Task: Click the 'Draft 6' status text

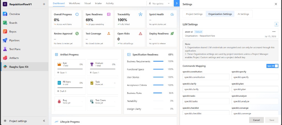Action: pos(63,91)
